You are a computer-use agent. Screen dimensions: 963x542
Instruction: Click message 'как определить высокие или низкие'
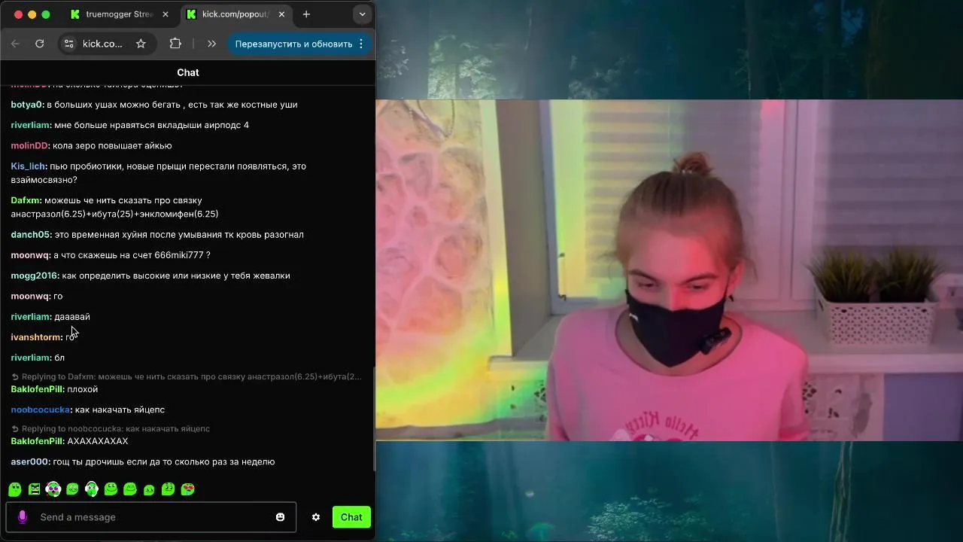(x=176, y=276)
